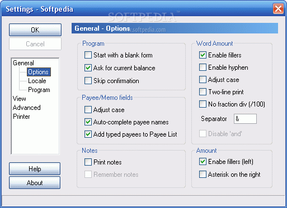Image resolution: width=287 pixels, height=208 pixels.
Task: Click the Remember notes checkbox
Action: 88,175
